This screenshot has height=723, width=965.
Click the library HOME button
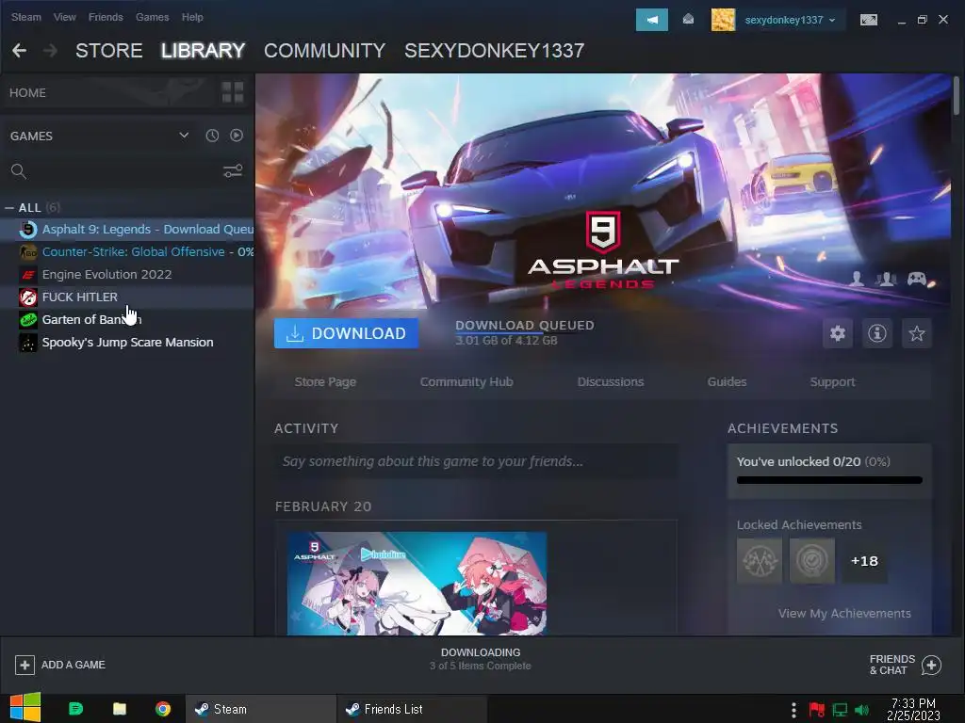(x=27, y=93)
